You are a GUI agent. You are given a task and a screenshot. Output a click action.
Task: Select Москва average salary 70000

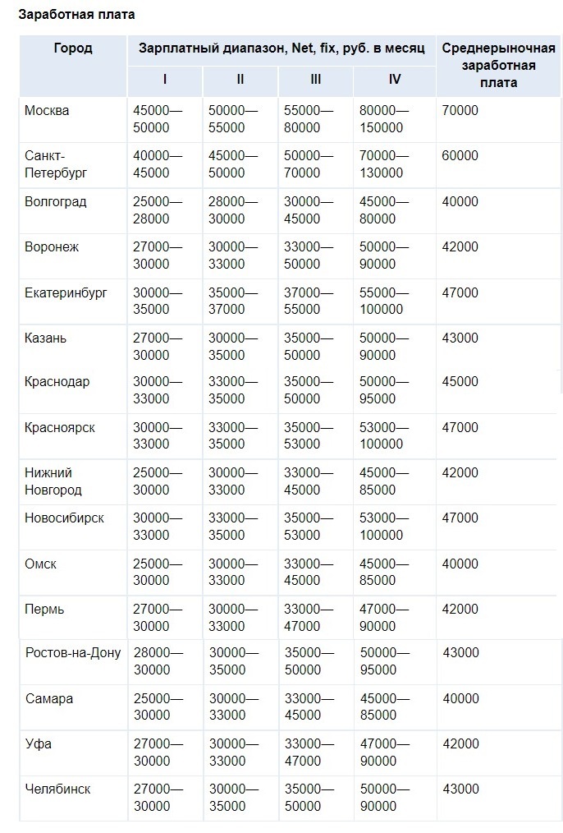(x=460, y=111)
